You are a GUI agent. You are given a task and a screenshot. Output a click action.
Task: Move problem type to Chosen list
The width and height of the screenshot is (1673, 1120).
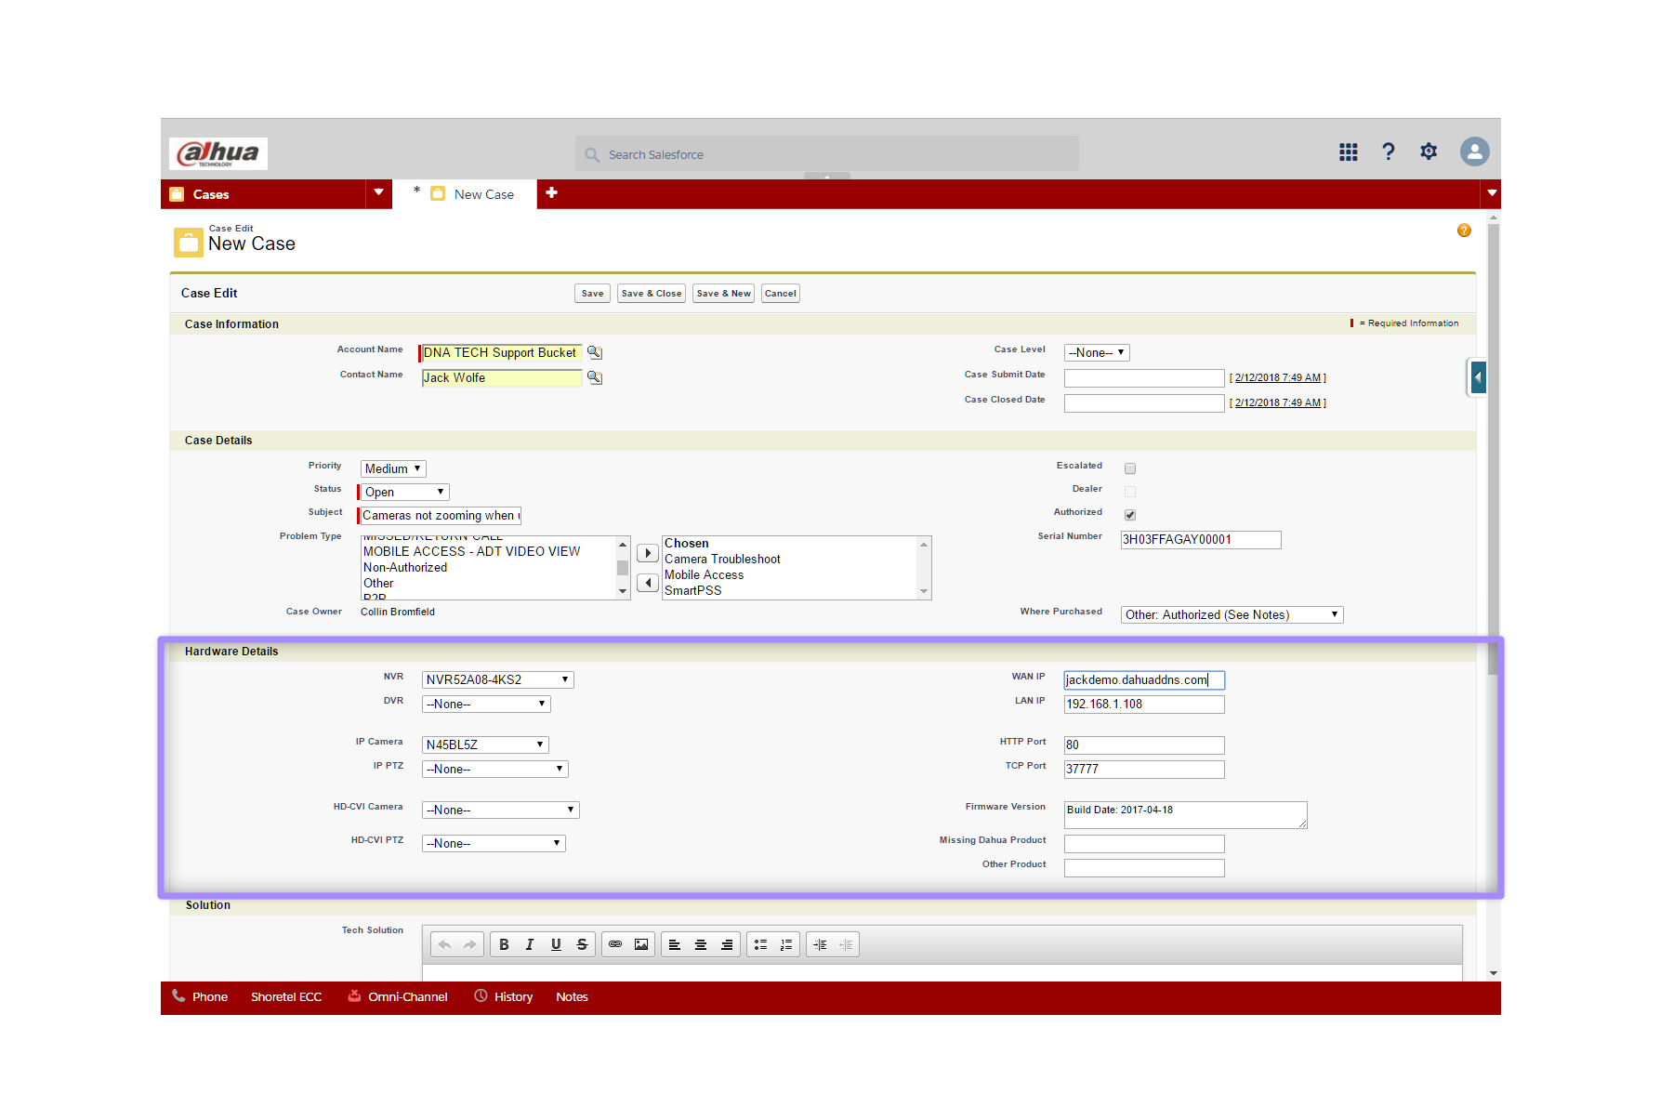648,553
